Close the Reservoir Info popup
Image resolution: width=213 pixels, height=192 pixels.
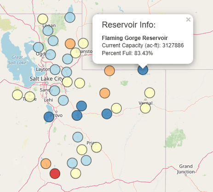(188, 20)
